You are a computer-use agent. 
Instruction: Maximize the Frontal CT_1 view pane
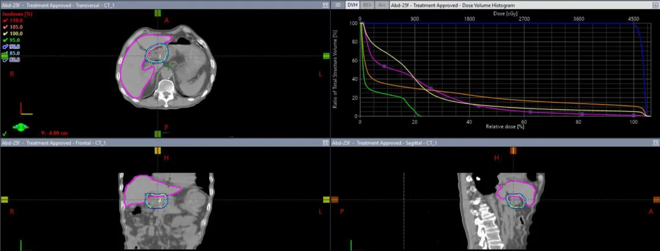pyautogui.click(x=325, y=143)
